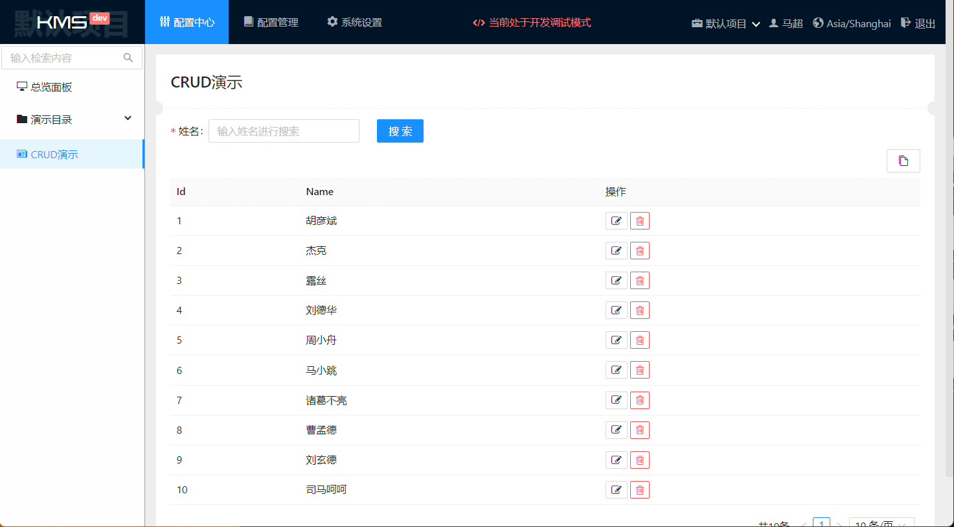Switch to 系统设置 in the top navigation

click(354, 23)
